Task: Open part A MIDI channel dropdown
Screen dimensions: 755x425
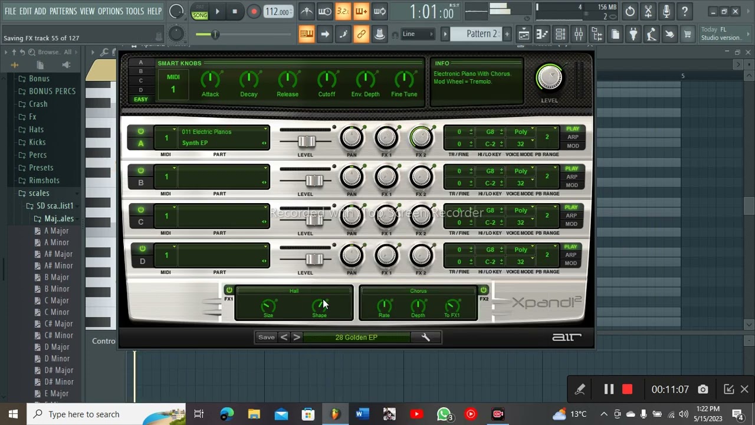Action: tap(166, 138)
